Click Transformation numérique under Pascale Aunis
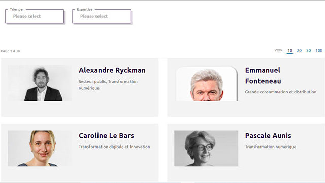Viewport: 325px width, 183px height. point(271,147)
